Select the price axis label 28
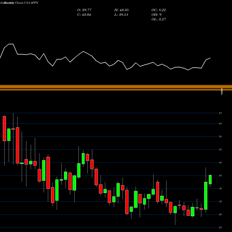Viewport: 232px width, 232px height. pyautogui.click(x=220, y=214)
